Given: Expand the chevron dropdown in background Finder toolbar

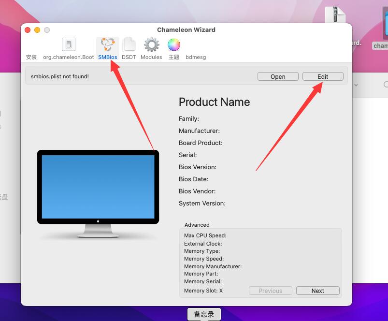Looking at the screenshot, I should (356, 85).
